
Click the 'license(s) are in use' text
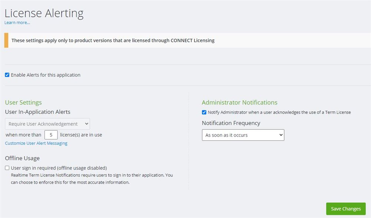pos(81,135)
